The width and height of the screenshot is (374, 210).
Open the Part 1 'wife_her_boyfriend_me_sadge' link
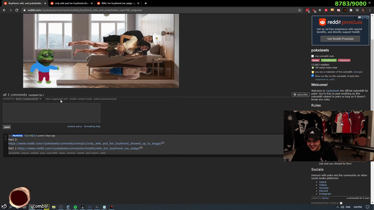[x=78, y=148]
